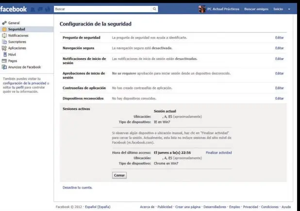Open Desarrolladores footer link
The height and width of the screenshot is (211, 300).
(x=215, y=207)
